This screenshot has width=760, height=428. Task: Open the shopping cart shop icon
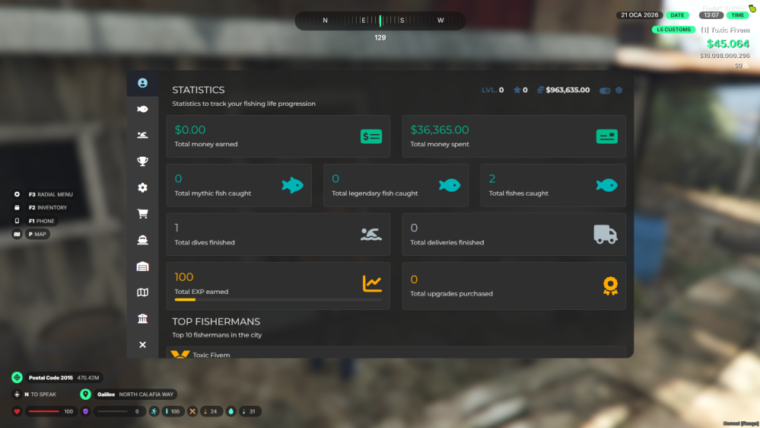tap(142, 214)
